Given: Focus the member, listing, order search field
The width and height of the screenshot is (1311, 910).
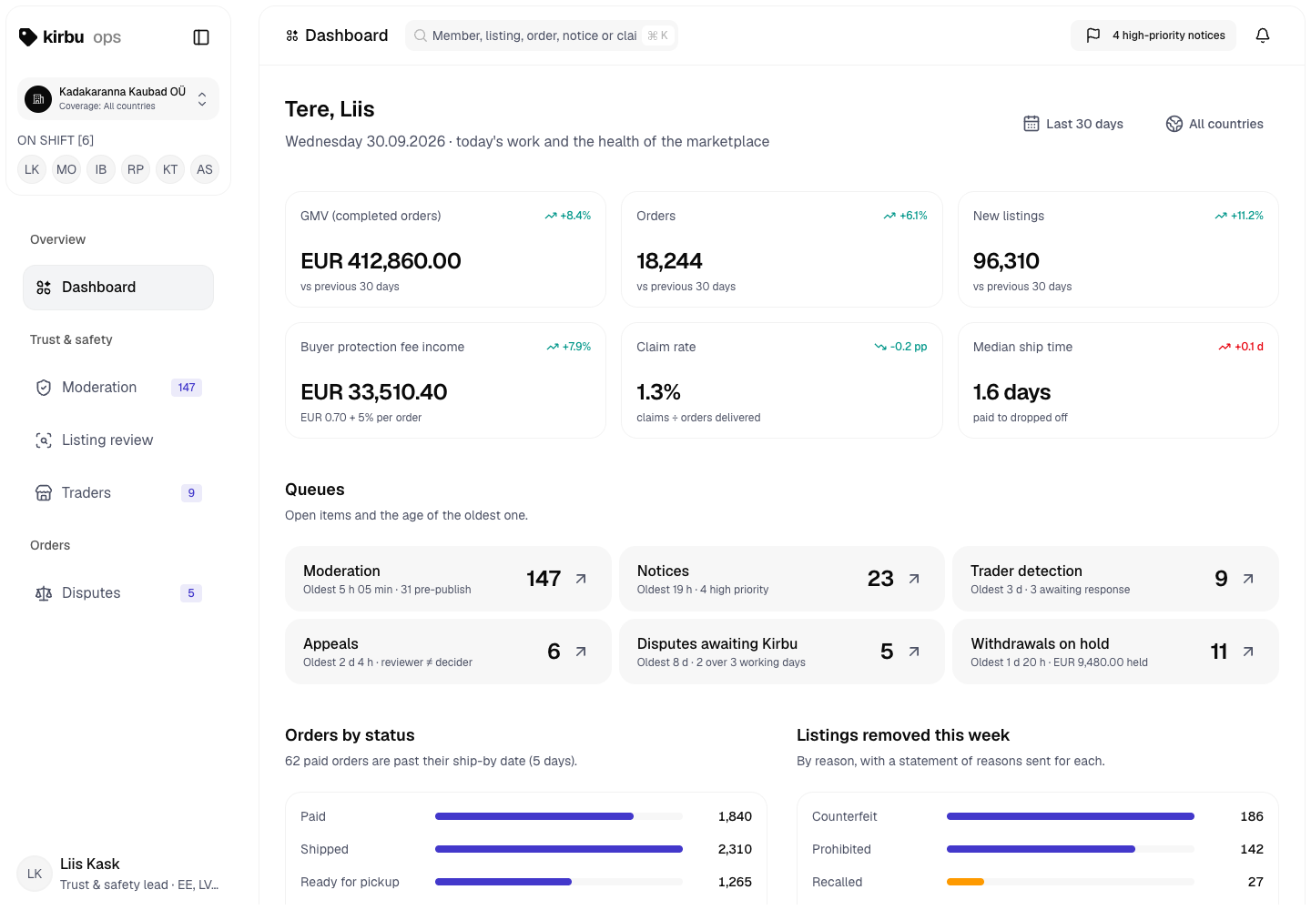Looking at the screenshot, I should click(542, 35).
